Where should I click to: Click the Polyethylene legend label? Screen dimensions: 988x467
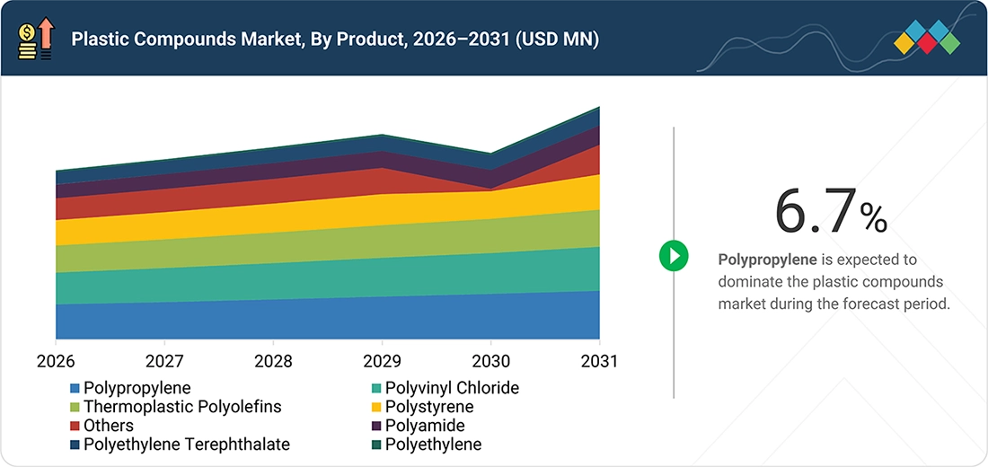pos(433,445)
